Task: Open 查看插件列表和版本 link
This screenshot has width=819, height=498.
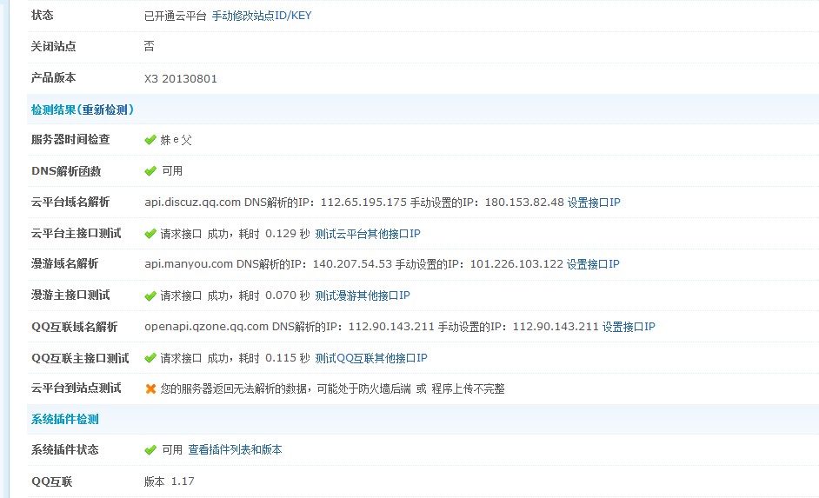Action: [235, 449]
